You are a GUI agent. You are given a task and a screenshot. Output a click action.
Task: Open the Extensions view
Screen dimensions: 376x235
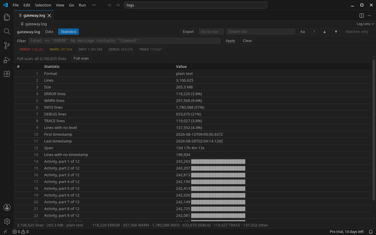[7, 74]
